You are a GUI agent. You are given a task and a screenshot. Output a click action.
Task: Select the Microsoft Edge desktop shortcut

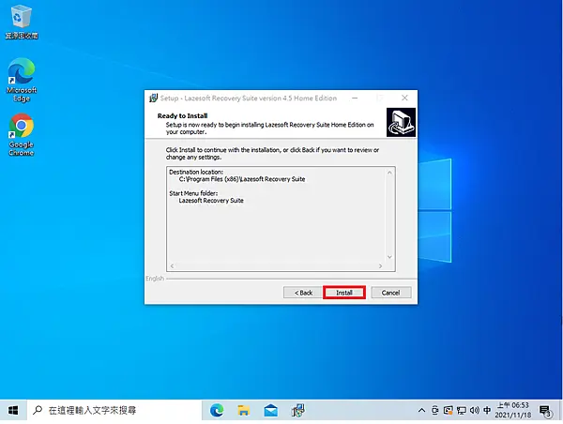tap(22, 80)
